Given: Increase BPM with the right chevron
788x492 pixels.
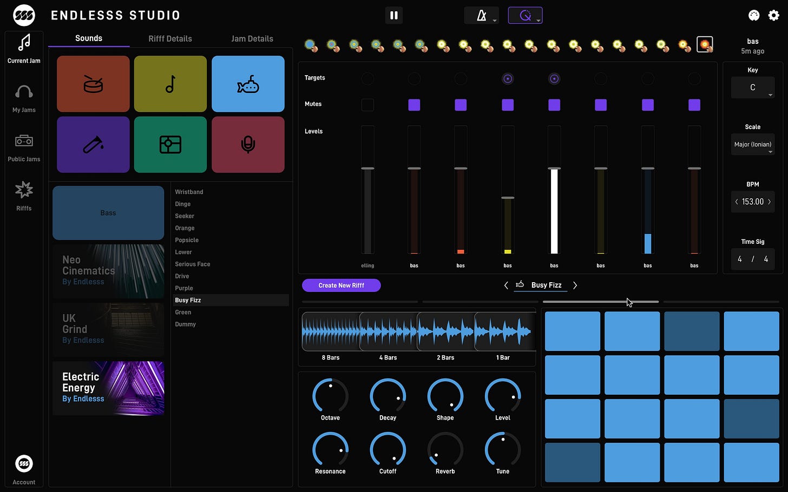Looking at the screenshot, I should tap(769, 202).
